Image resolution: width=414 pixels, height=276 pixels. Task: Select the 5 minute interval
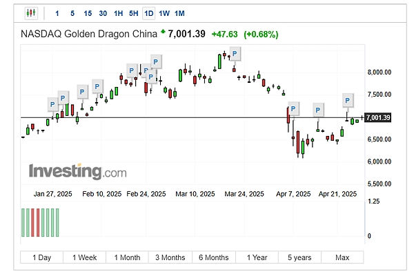click(x=72, y=14)
